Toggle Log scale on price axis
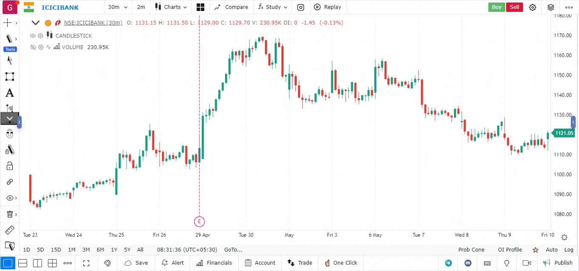Image resolution: width=579 pixels, height=271 pixels. 569,250
